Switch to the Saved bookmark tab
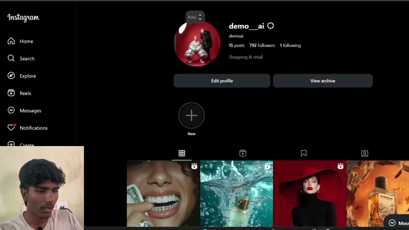409x230 pixels. click(304, 153)
